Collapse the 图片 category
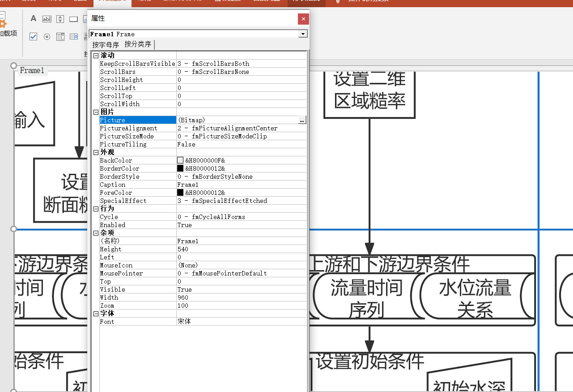Viewport: 573px width, 392px height. 96,112
